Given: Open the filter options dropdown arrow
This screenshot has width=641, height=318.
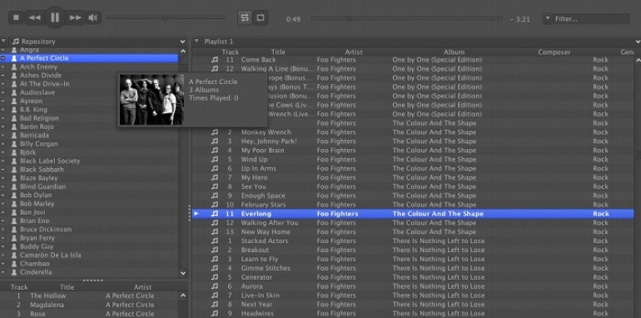Looking at the screenshot, I should [548, 19].
